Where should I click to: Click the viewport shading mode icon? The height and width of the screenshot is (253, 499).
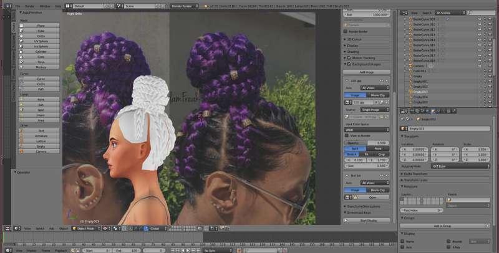[106, 228]
